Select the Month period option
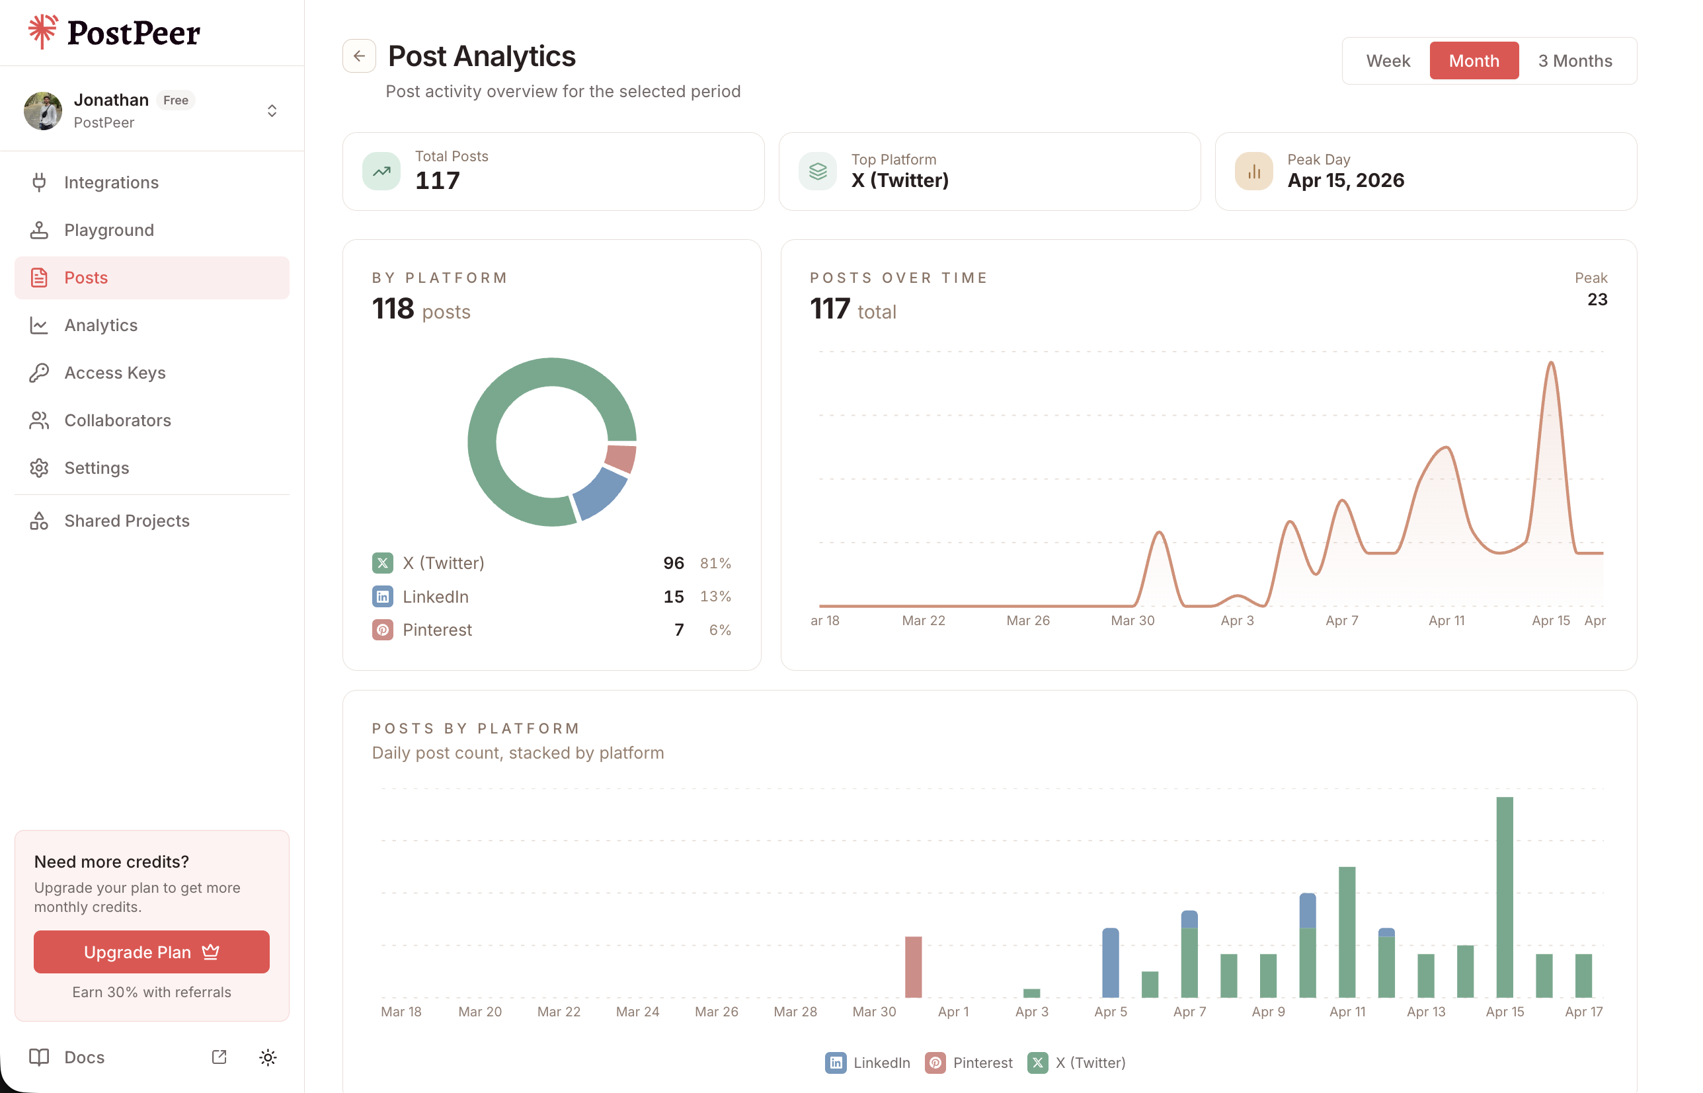The image size is (1703, 1093). point(1474,61)
